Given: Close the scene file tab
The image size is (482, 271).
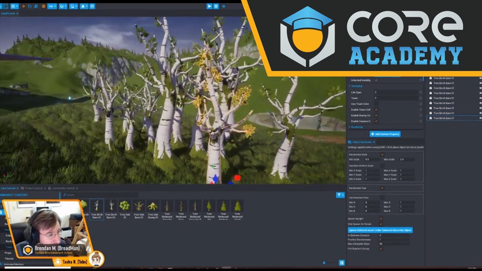Looking at the screenshot, I should click(x=17, y=13).
